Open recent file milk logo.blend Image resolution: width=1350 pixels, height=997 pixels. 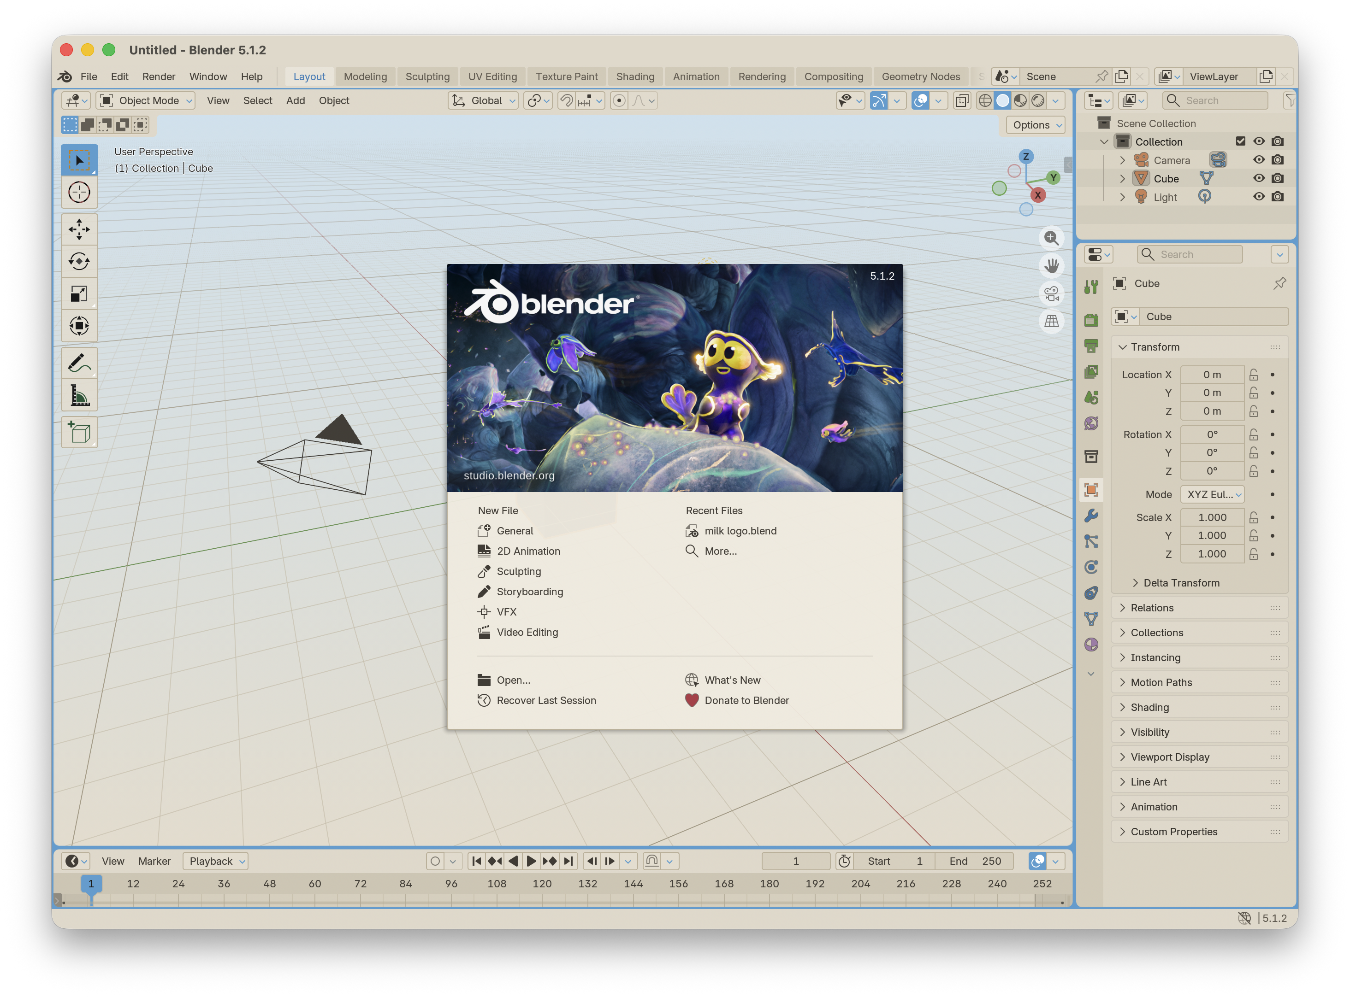click(x=731, y=531)
